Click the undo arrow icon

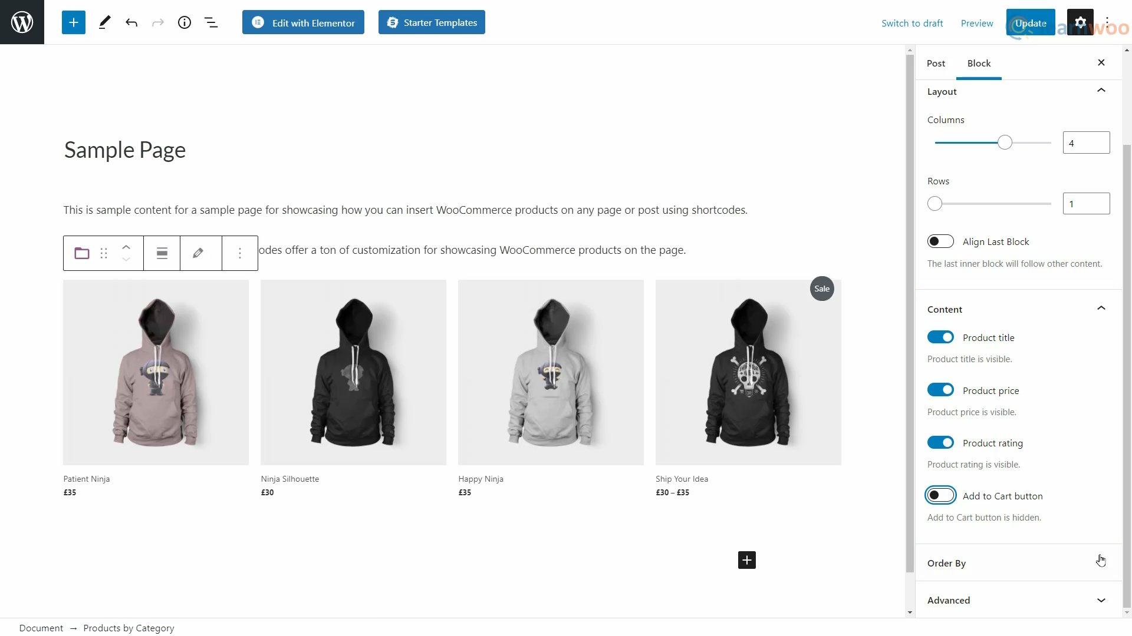[x=131, y=22]
